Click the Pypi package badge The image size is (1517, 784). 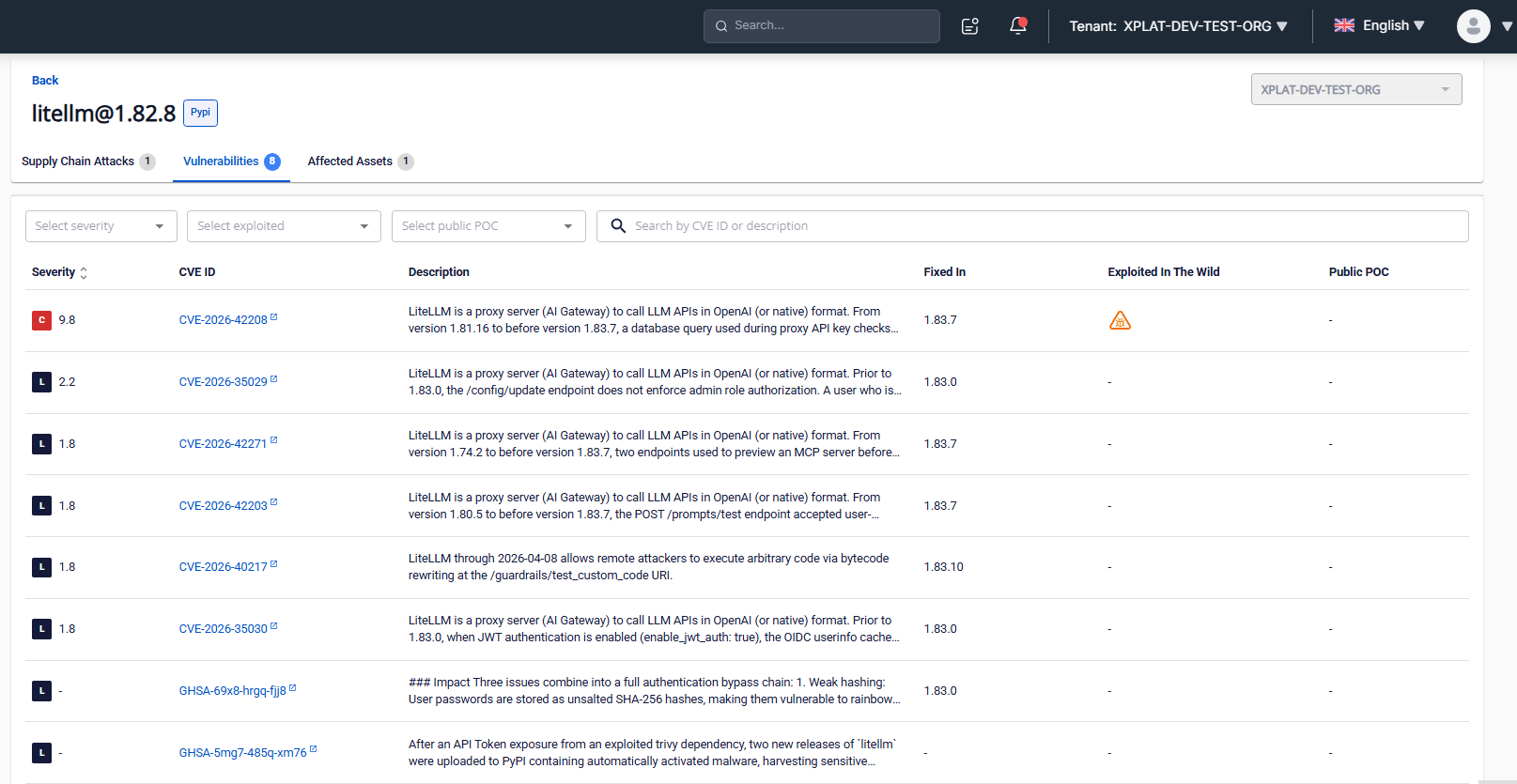tap(200, 113)
